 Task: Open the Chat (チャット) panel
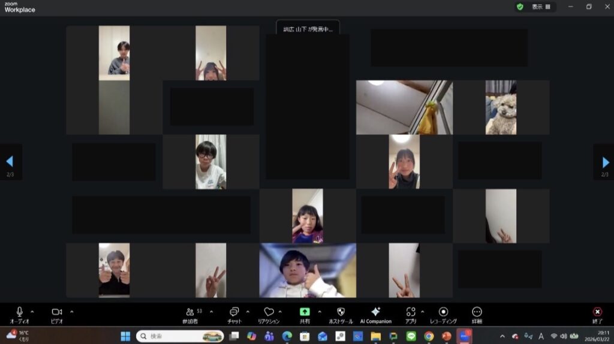(234, 312)
